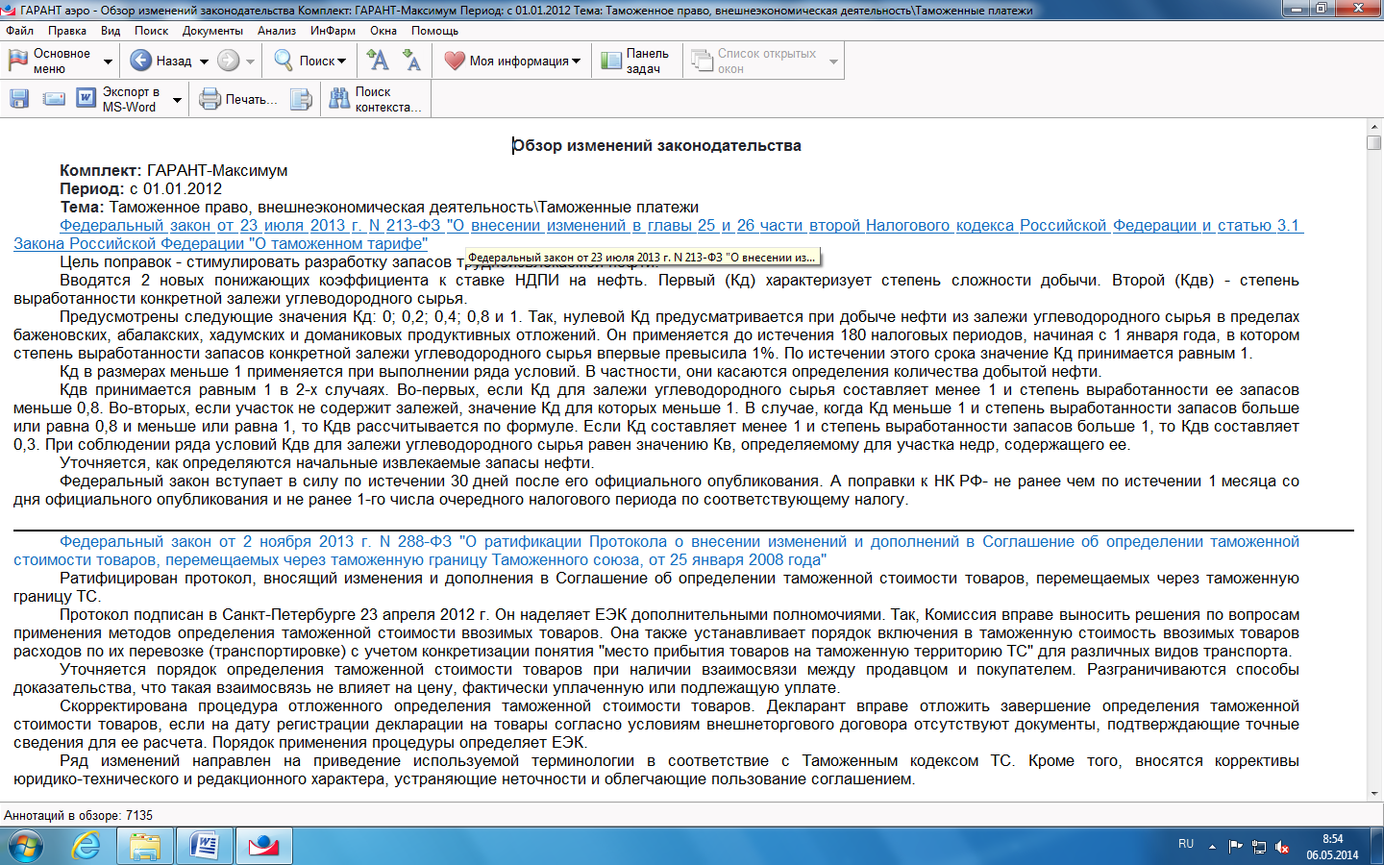Print with the Печать... button

pos(238,99)
